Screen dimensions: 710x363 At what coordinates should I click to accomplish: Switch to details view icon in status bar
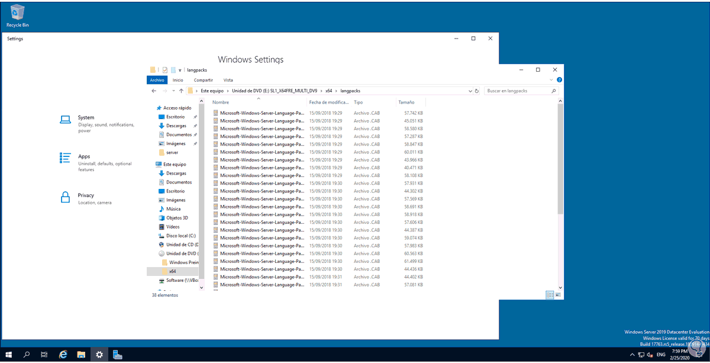coord(550,294)
